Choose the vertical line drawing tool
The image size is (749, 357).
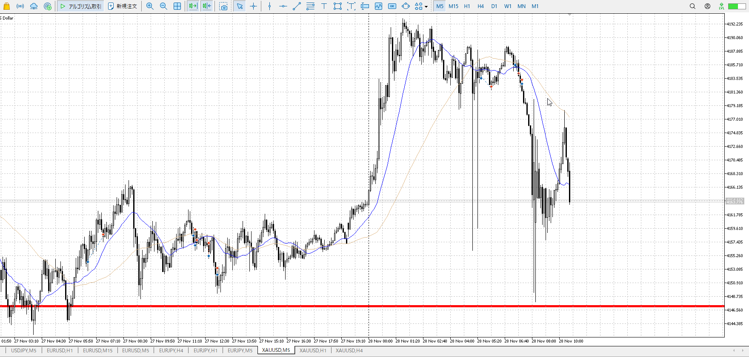tap(269, 6)
